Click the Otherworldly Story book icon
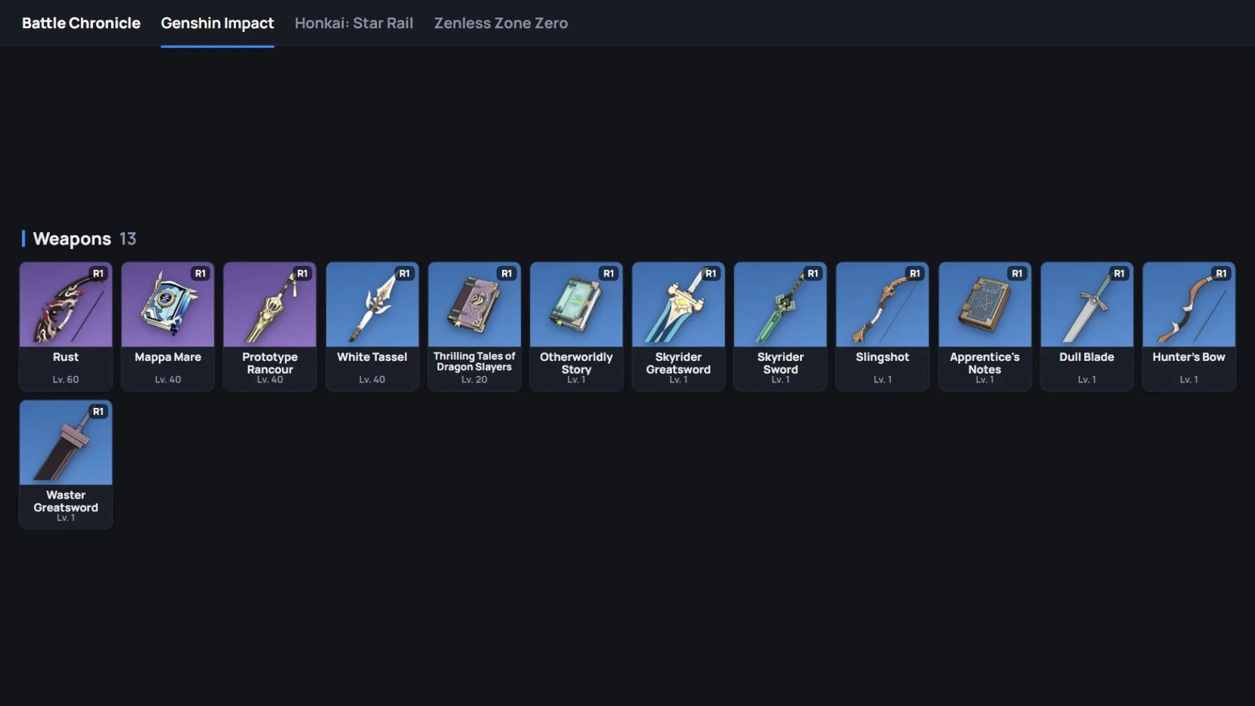The width and height of the screenshot is (1255, 706). (x=576, y=305)
